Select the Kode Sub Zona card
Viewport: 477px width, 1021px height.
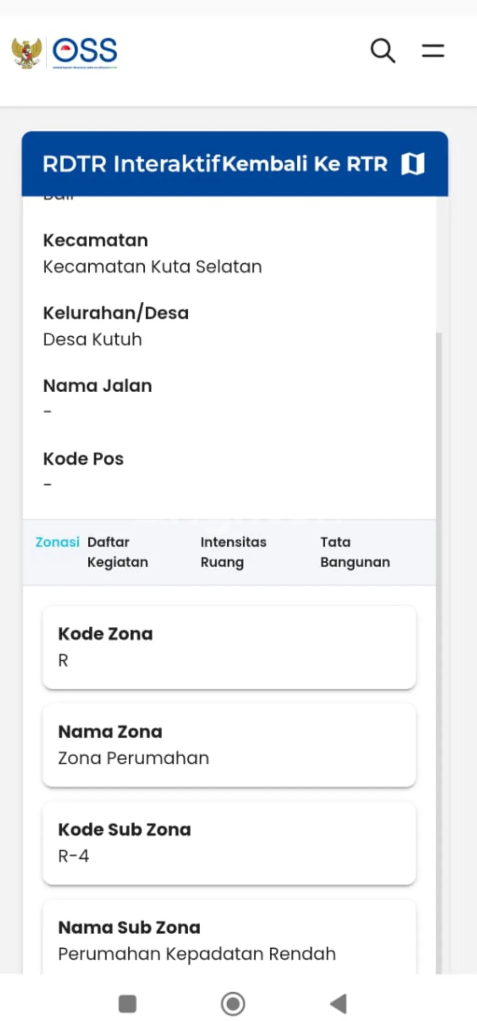coord(229,842)
